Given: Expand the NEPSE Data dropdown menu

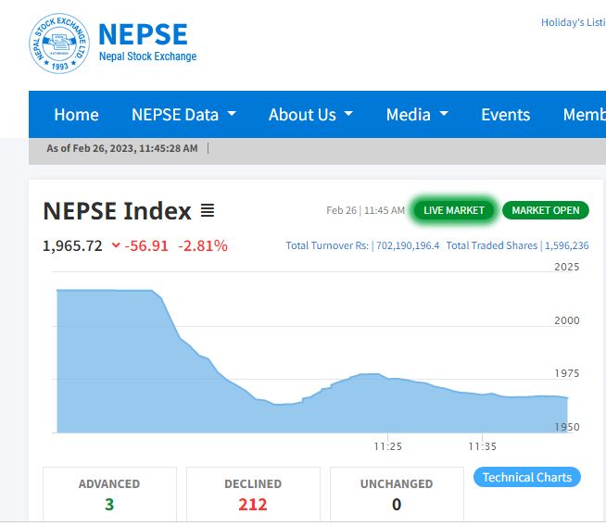Looking at the screenshot, I should (x=183, y=115).
